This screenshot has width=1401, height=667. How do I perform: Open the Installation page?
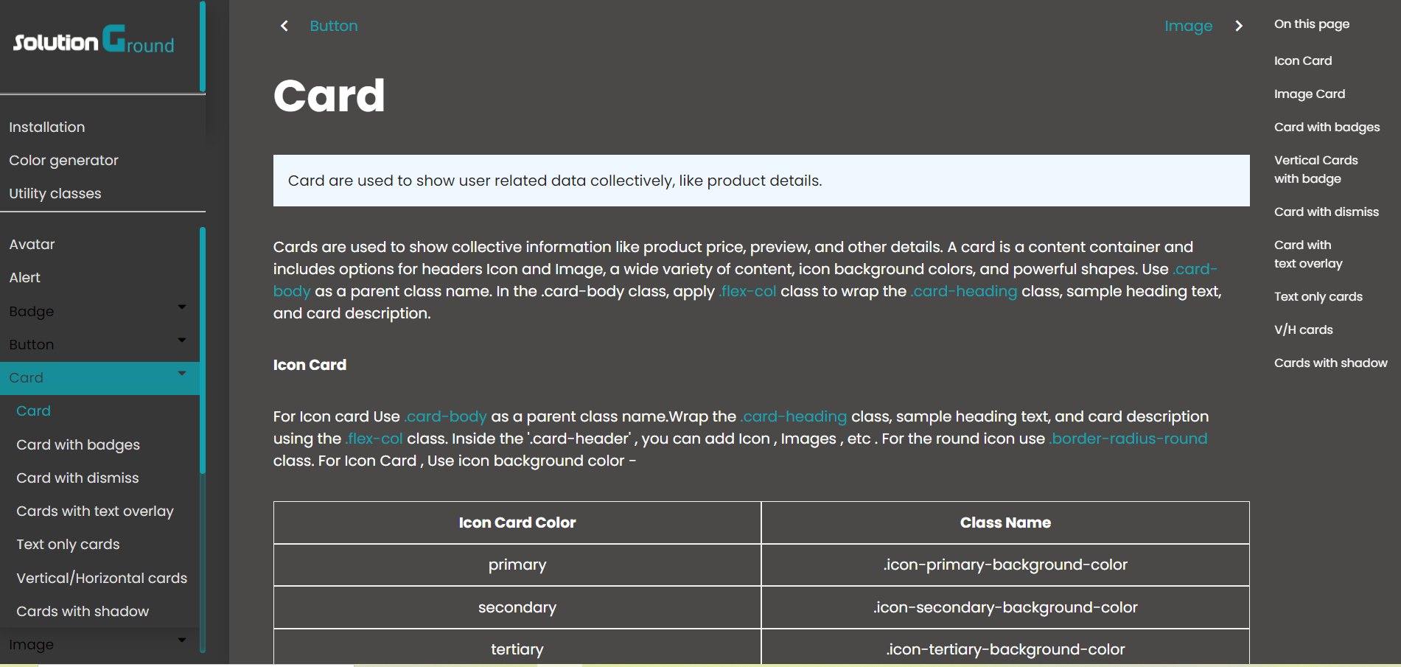46,127
